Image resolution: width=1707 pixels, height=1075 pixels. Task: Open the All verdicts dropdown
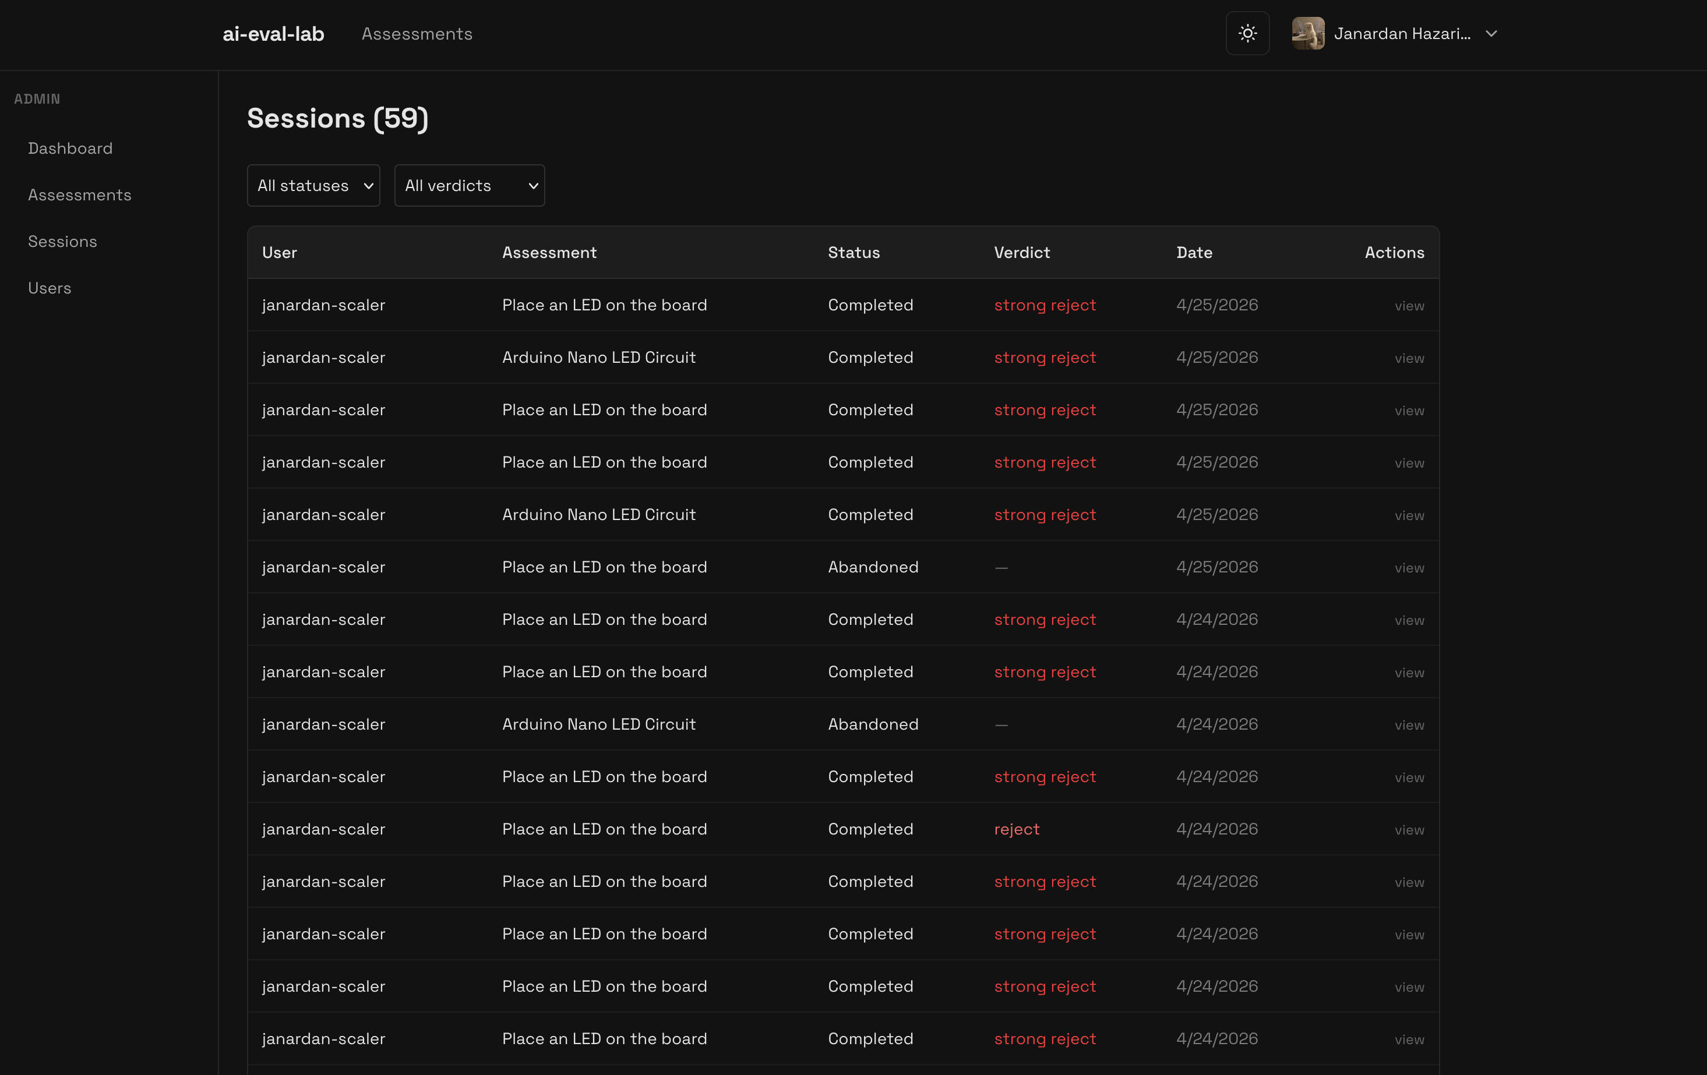470,186
